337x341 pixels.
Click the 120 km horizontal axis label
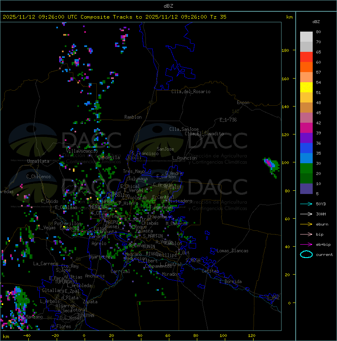(252, 336)
